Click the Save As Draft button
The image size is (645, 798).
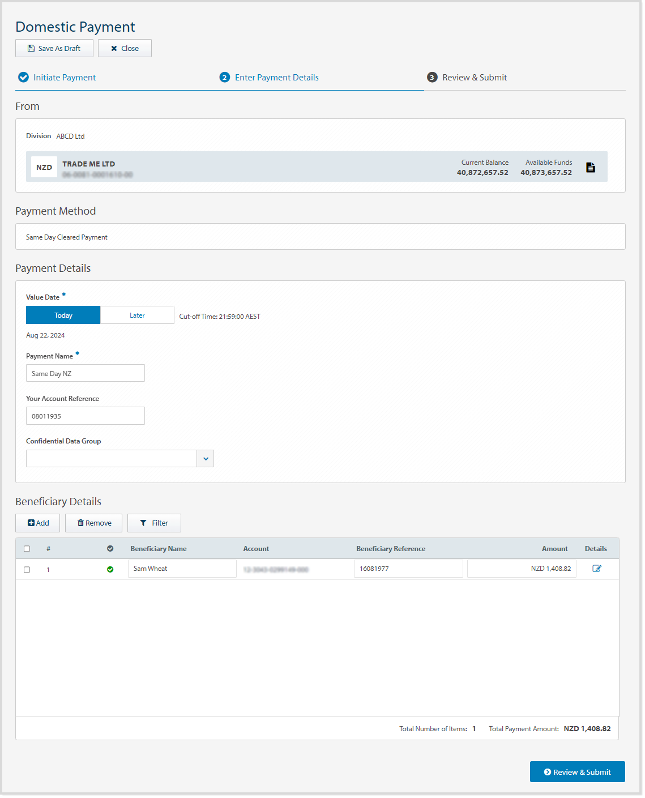click(54, 49)
